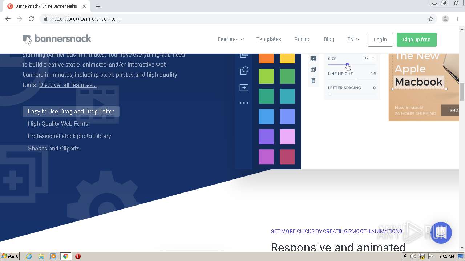This screenshot has width=465, height=261.
Task: Click the SIZE slider handle
Action: click(x=347, y=65)
